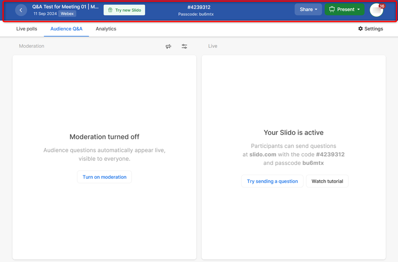Viewport: 398px width, 262px height.
Task: Click the Live column label
Action: 213,46
